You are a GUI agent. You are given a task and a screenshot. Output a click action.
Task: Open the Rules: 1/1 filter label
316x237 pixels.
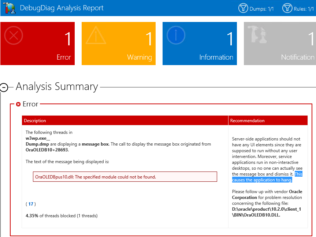tap(305, 8)
